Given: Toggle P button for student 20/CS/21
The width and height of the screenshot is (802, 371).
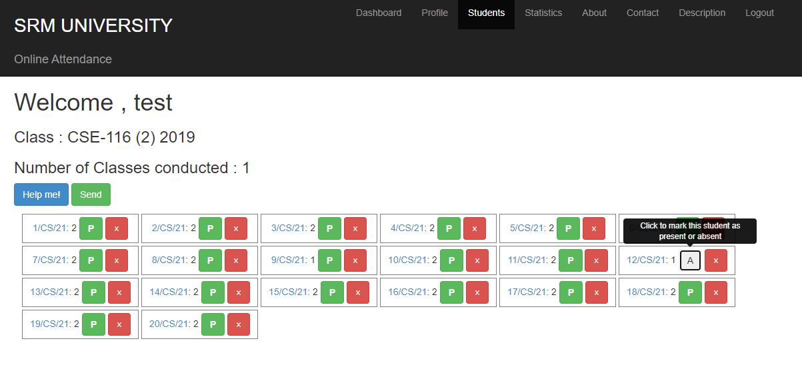Looking at the screenshot, I should tap(213, 324).
